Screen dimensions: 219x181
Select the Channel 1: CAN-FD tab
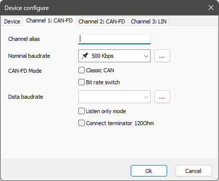pos(49,20)
